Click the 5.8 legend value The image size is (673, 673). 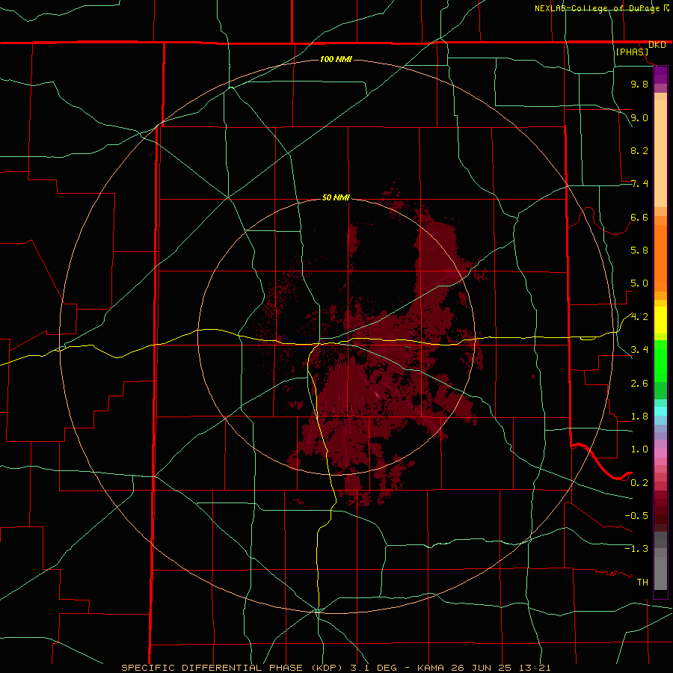[639, 251]
